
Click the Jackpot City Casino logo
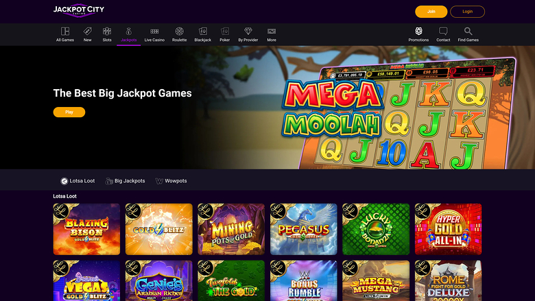tap(79, 10)
